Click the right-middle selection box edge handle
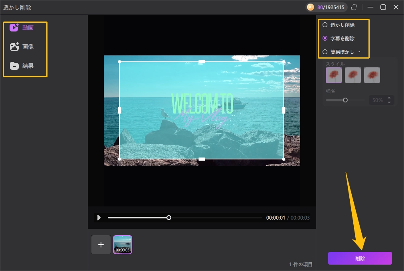Viewport: 404px width, 271px height. point(284,110)
